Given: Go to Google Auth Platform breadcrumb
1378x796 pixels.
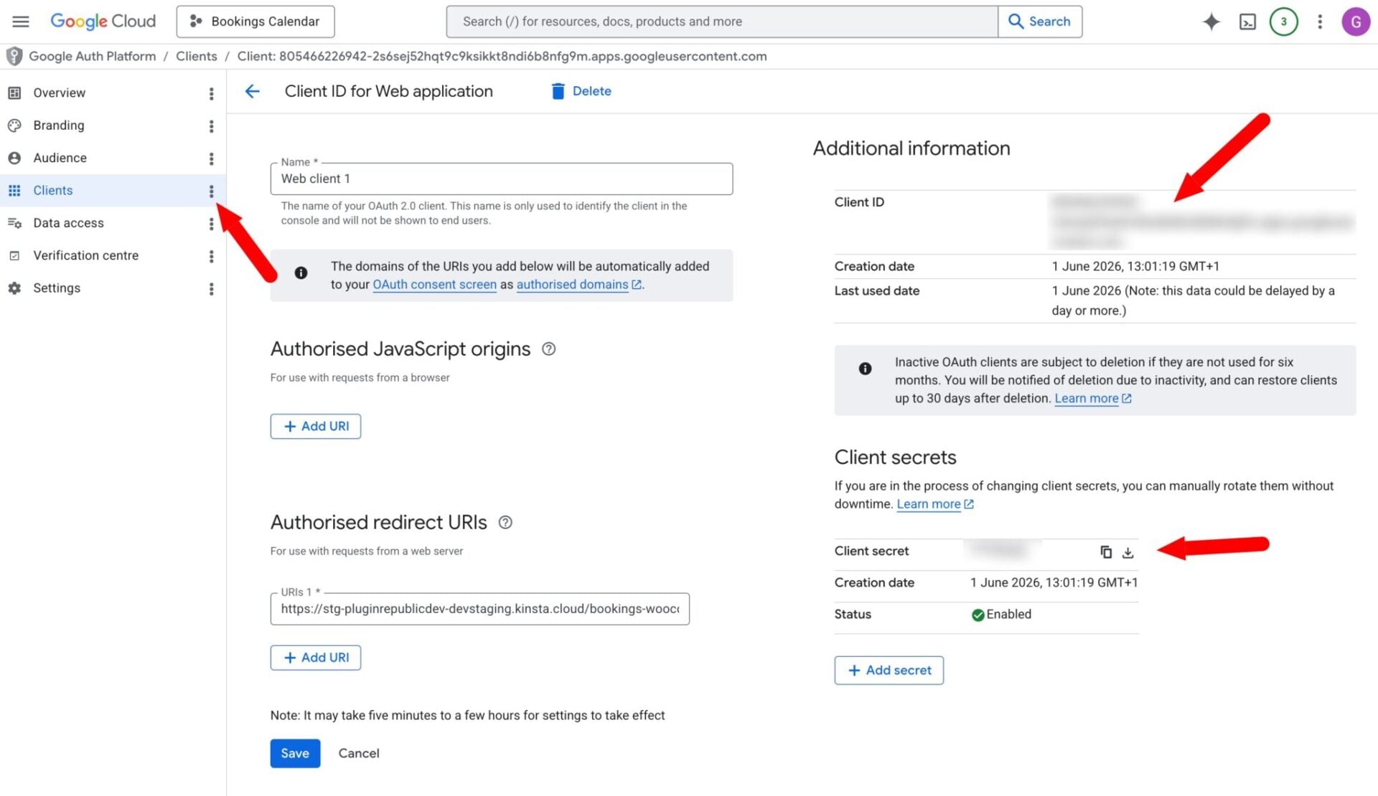Looking at the screenshot, I should coord(92,56).
